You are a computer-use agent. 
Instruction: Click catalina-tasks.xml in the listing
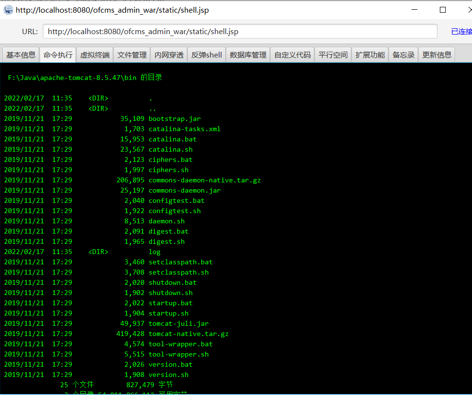(185, 129)
